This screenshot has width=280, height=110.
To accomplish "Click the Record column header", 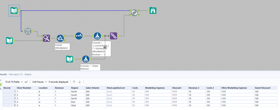I will [x=9, y=88].
